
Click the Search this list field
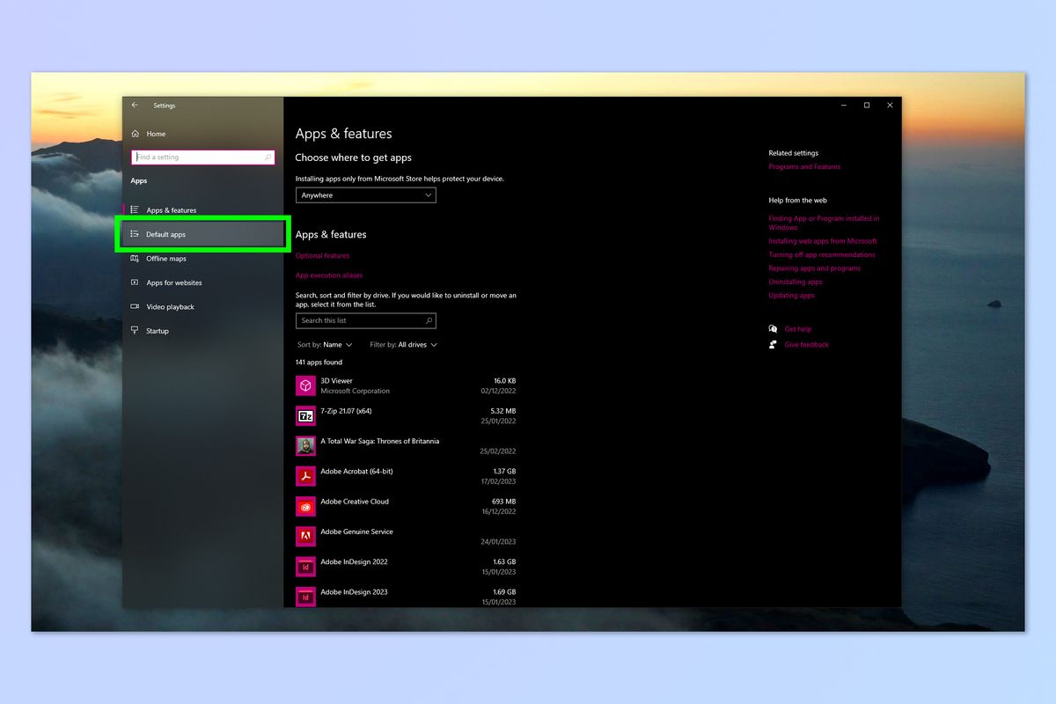[365, 320]
